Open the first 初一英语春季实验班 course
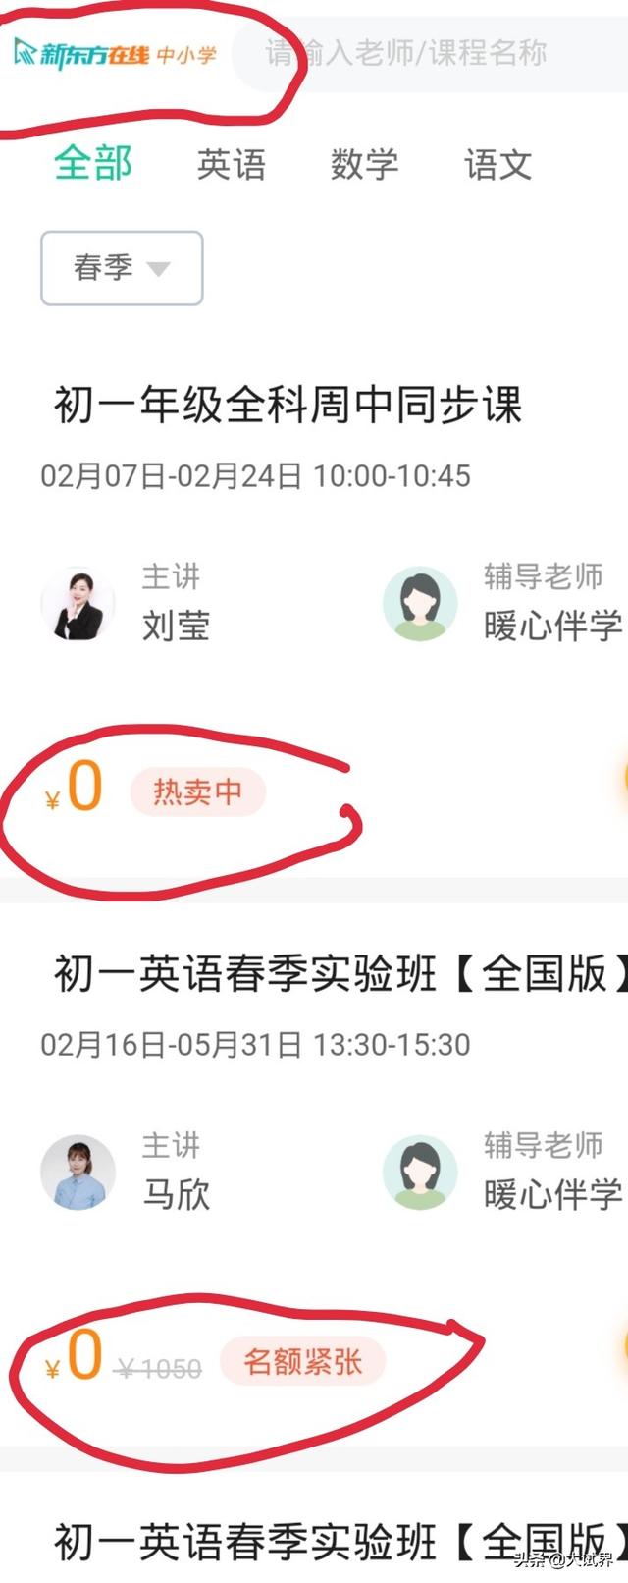The image size is (628, 1583). (x=340, y=973)
